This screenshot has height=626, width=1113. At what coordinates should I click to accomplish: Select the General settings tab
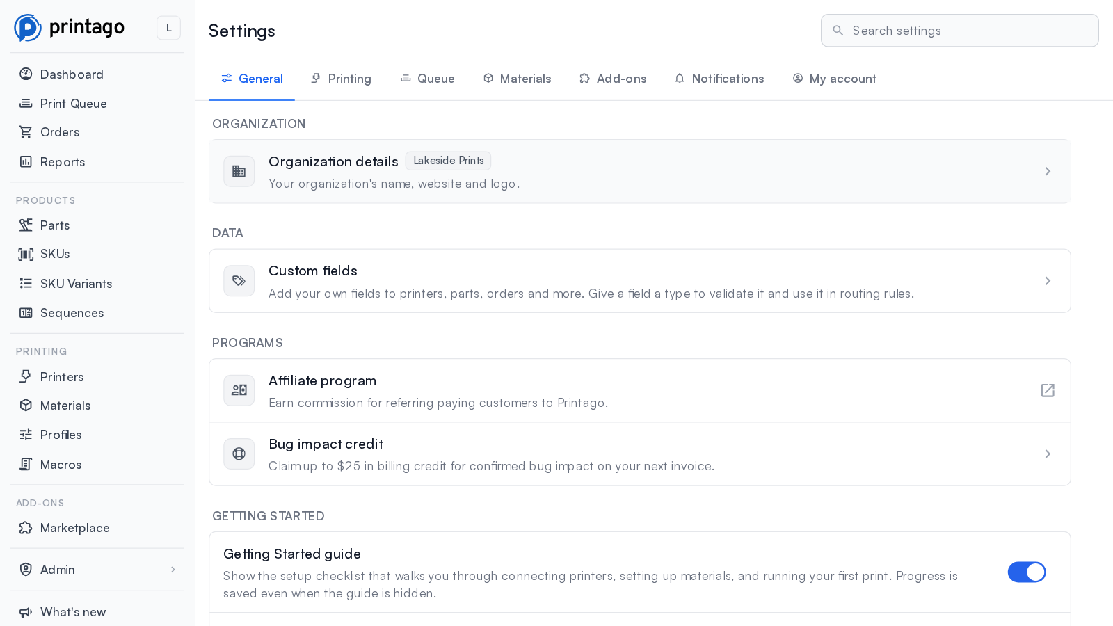click(252, 79)
